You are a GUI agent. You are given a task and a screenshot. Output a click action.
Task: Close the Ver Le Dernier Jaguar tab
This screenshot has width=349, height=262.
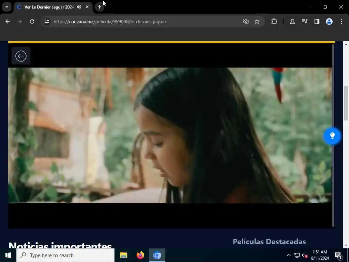pos(87,7)
